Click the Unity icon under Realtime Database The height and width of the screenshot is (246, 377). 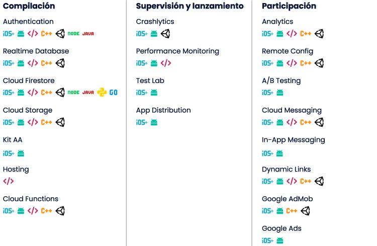[60, 63]
